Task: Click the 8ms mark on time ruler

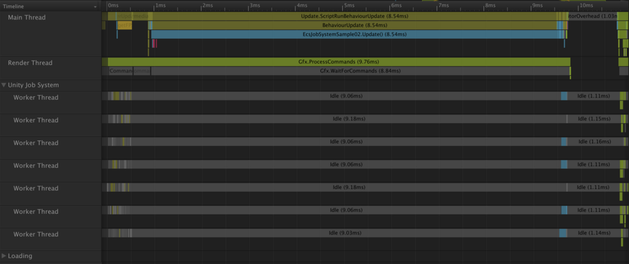Action: click(490, 6)
